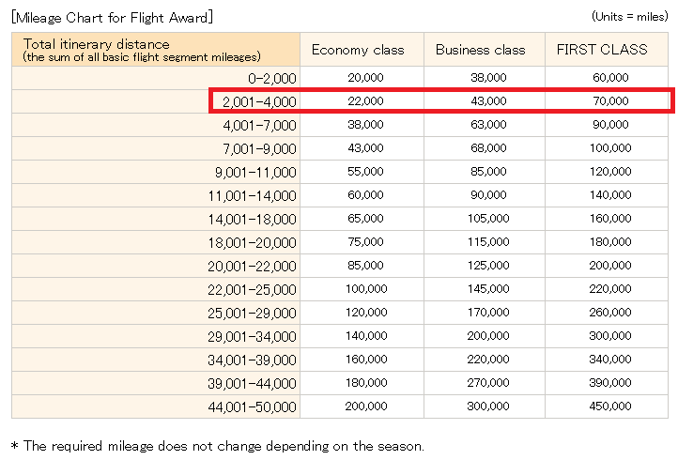This screenshot has width=678, height=460.
Task: Click the 450,000 First Class mileage cell
Action: click(x=609, y=407)
